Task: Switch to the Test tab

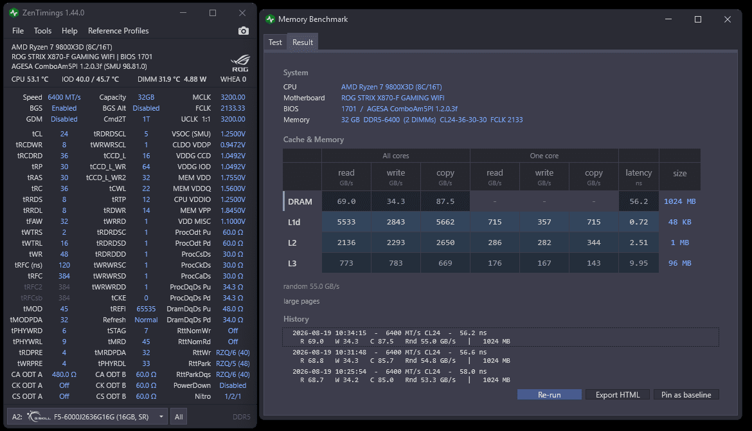Action: click(x=275, y=42)
